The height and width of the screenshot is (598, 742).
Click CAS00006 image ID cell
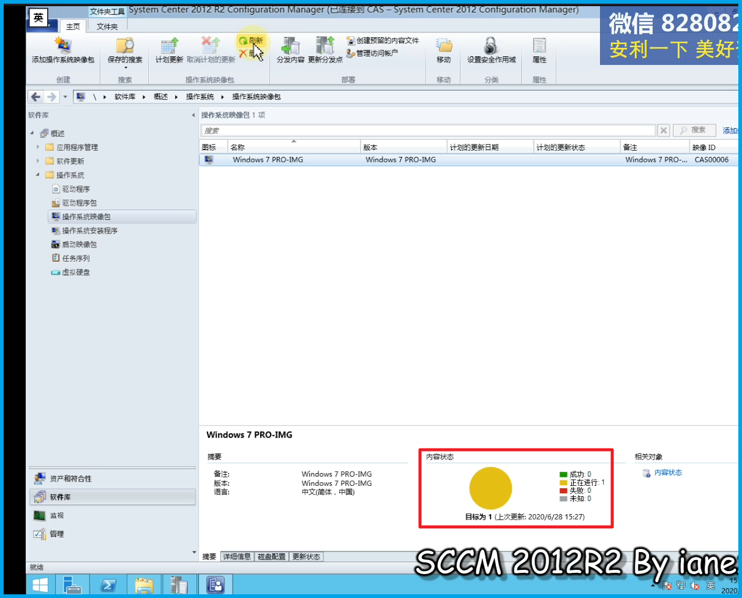click(711, 160)
